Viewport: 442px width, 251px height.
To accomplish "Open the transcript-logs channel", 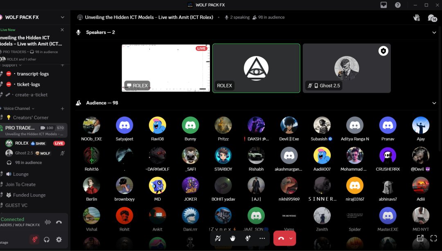I will click(33, 74).
